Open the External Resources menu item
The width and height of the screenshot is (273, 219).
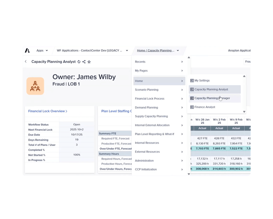pos(159,152)
